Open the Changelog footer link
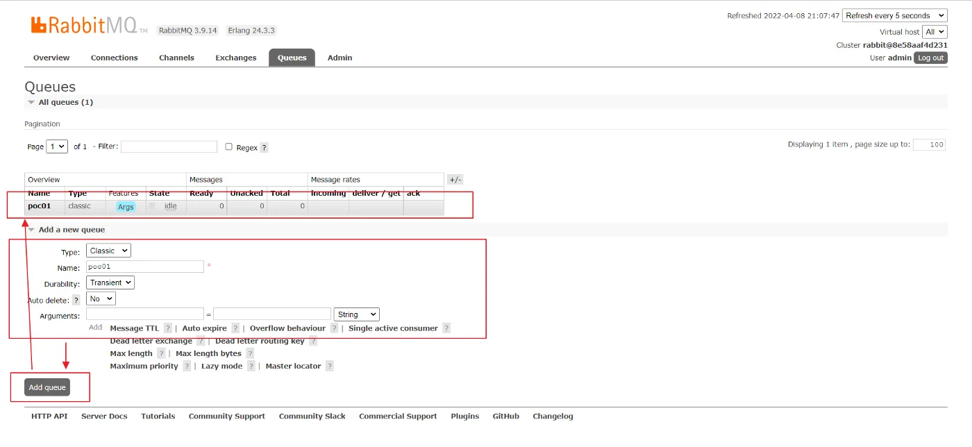This screenshot has width=972, height=447. coord(553,416)
